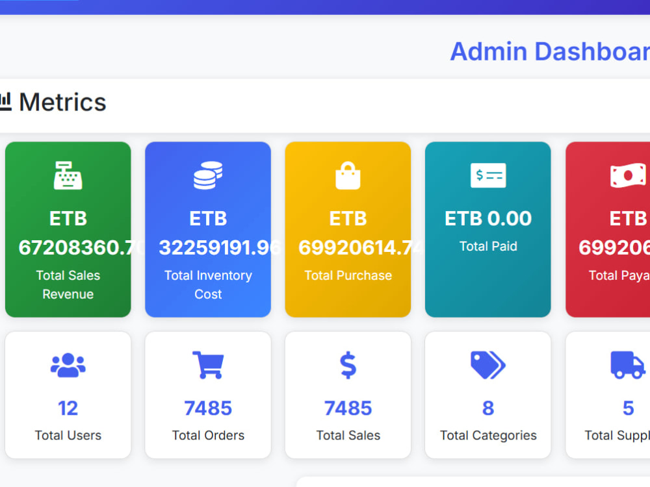This screenshot has height=487, width=650.
Task: Click the dollar sign icon above Total Sales
Action: 348,365
